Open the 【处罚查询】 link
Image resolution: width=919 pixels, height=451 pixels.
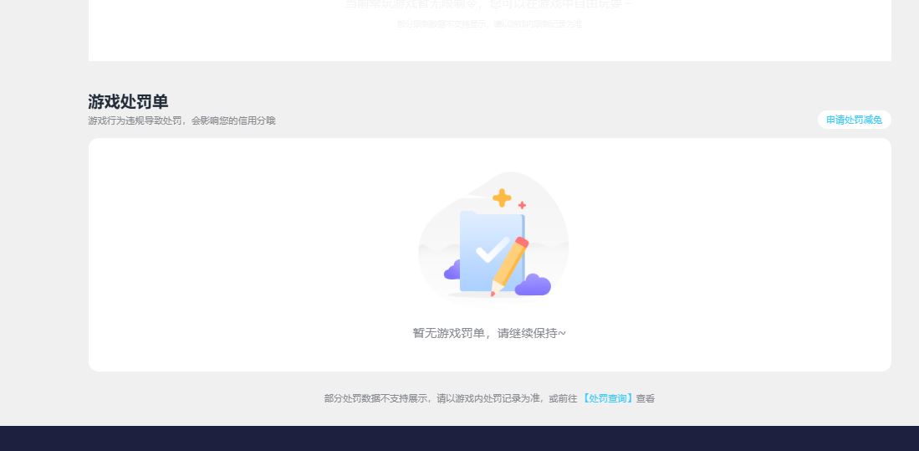(x=608, y=398)
